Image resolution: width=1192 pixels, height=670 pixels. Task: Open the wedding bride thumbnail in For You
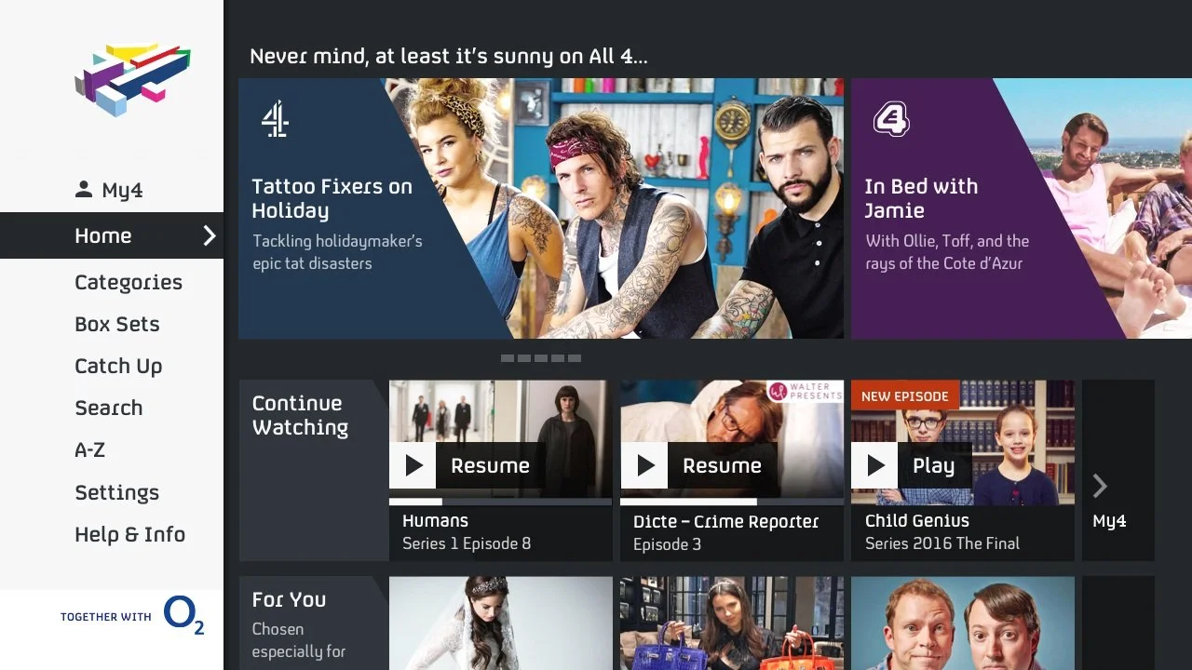pyautogui.click(x=501, y=623)
